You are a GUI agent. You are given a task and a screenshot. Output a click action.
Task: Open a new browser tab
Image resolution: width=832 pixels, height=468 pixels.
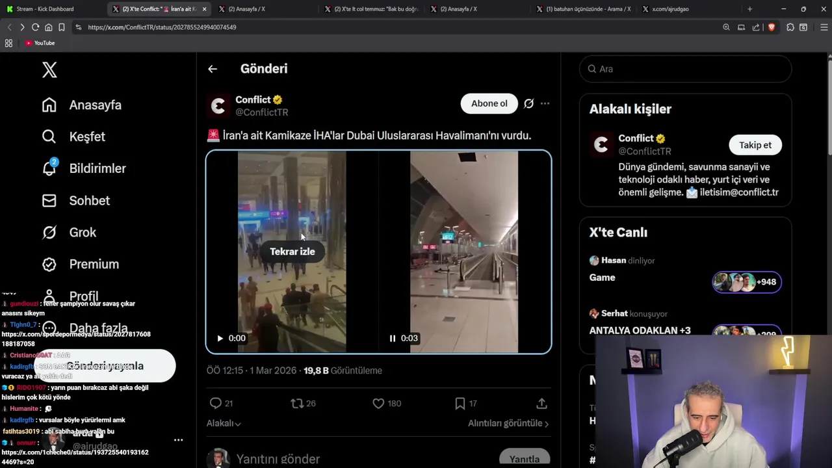(749, 9)
